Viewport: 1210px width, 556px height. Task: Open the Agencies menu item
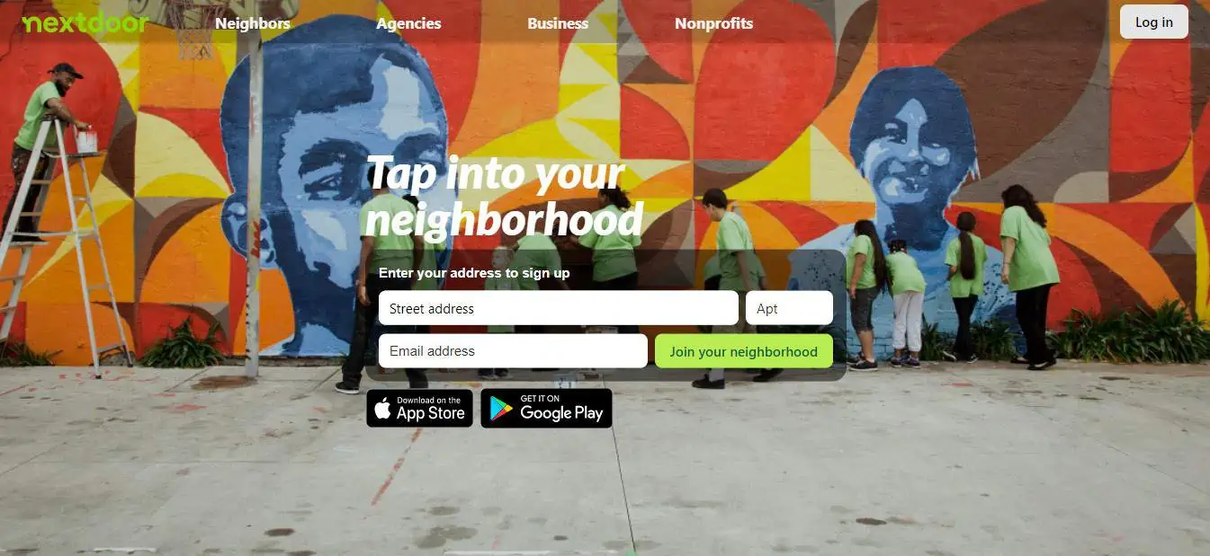[x=408, y=23]
